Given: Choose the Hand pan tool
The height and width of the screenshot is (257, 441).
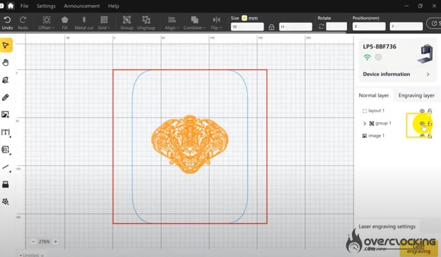Looking at the screenshot, I should [6, 62].
